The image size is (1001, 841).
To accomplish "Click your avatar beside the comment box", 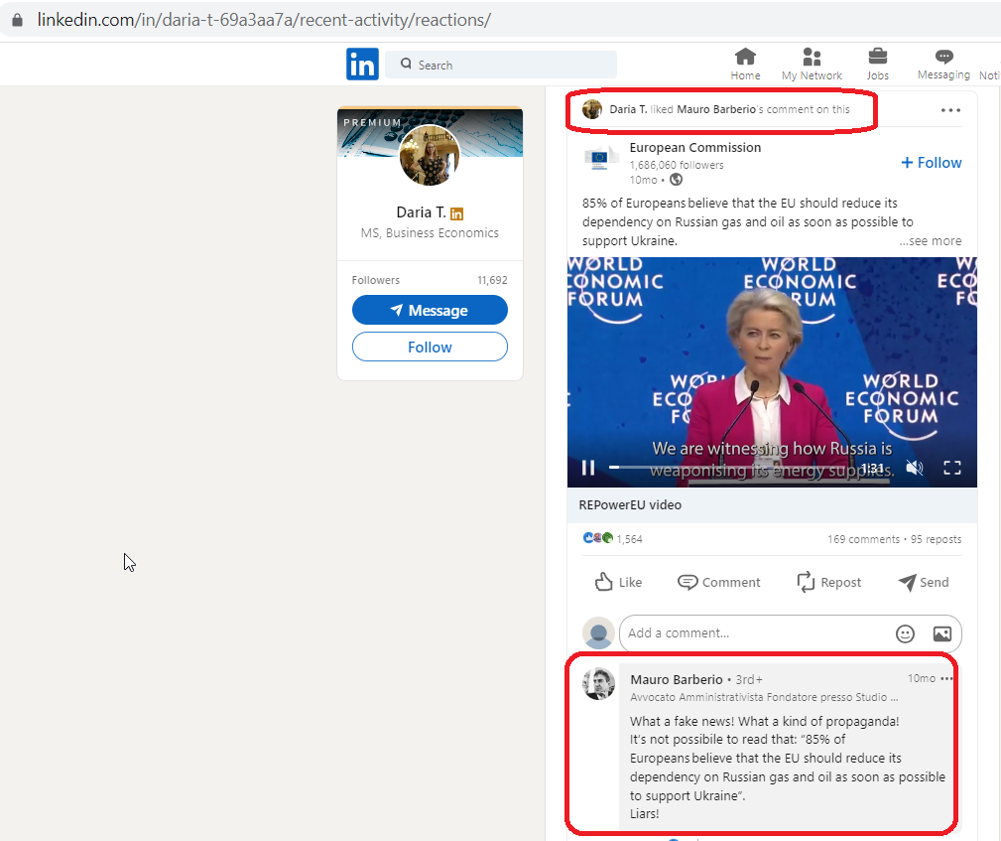I will [598, 633].
